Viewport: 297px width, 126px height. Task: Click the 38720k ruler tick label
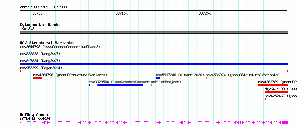[205, 14]
